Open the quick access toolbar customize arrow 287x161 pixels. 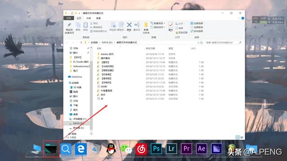79,13
